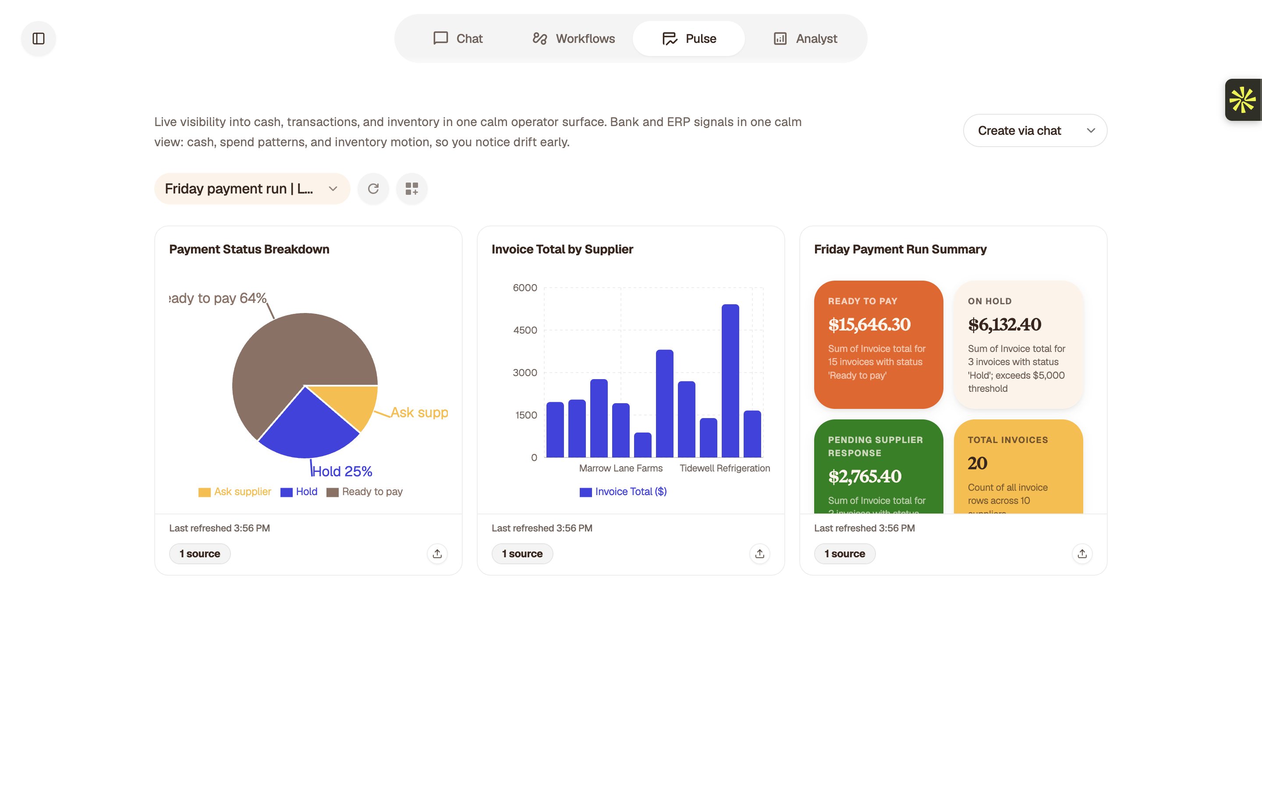
Task: Toggle the Hold legend entry
Action: pyautogui.click(x=299, y=492)
